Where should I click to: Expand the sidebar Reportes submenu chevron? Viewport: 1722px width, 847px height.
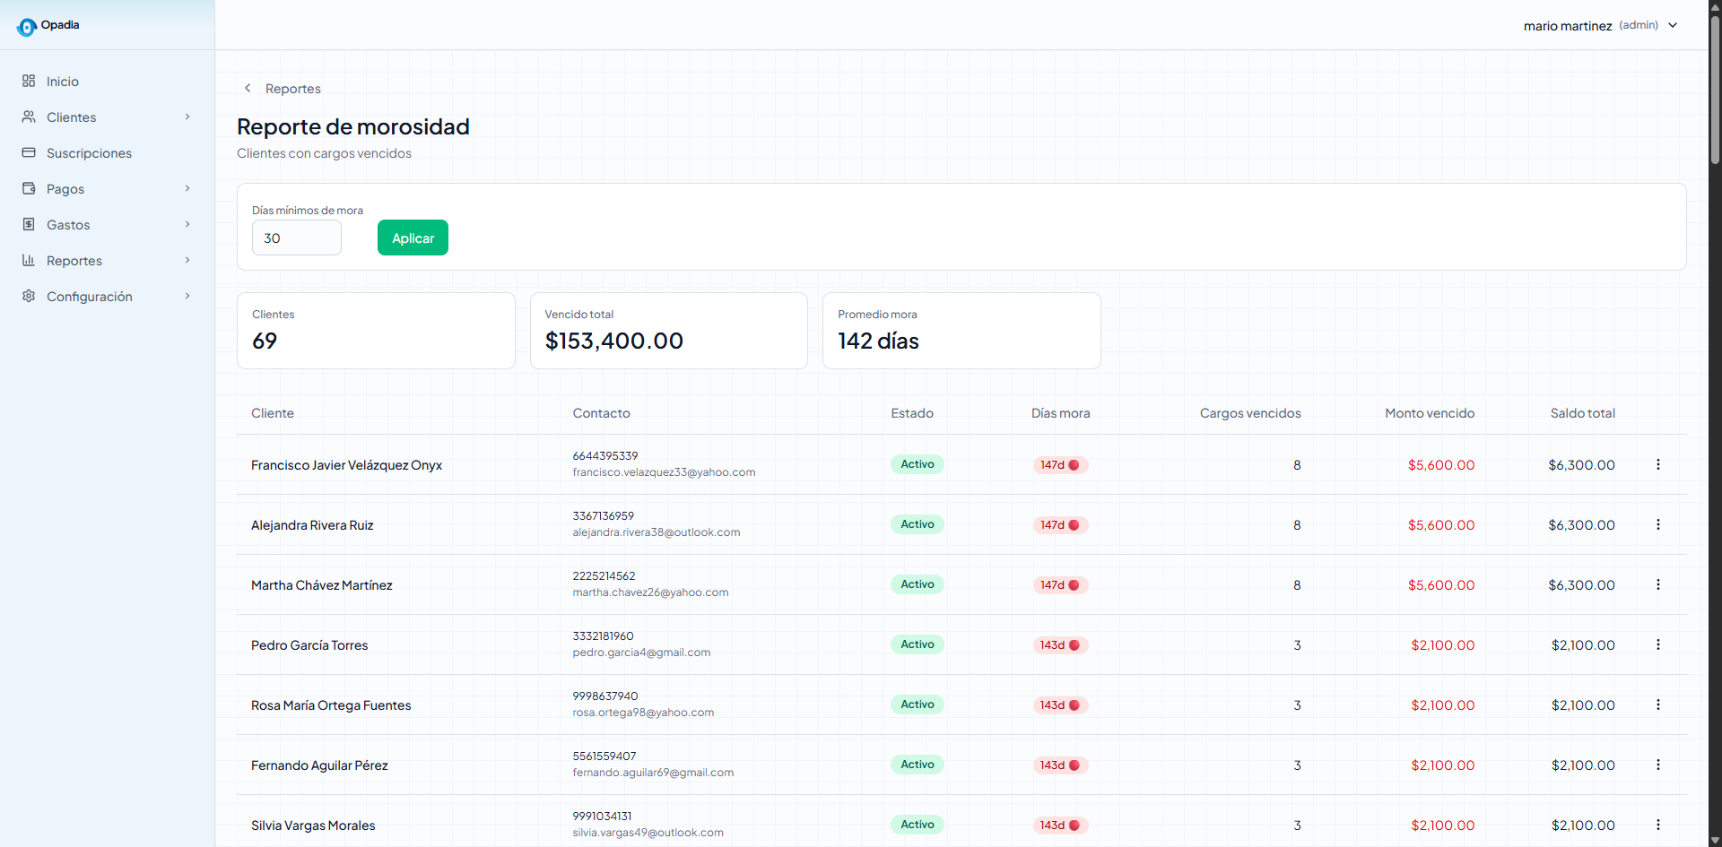[x=187, y=260]
